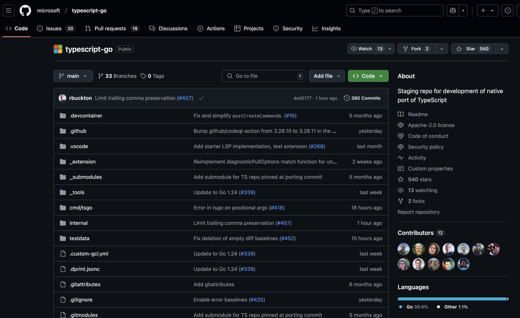Image resolution: width=520 pixels, height=318 pixels.
Task: Open the _tools folder
Action: tap(77, 192)
